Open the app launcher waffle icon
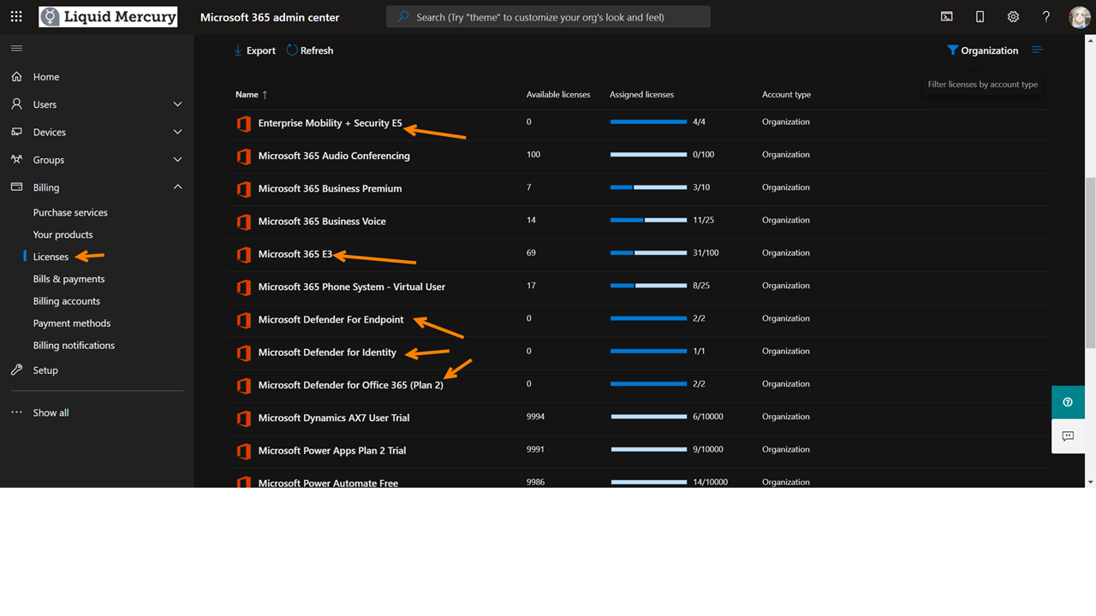The height and width of the screenshot is (616, 1096). [x=16, y=16]
